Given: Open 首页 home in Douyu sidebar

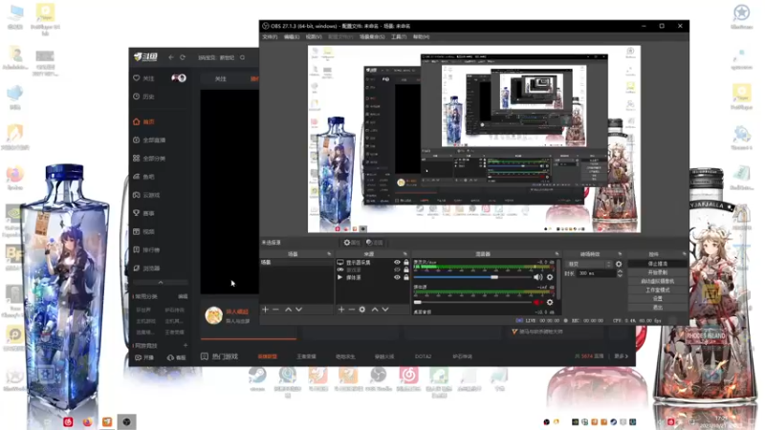Looking at the screenshot, I should 144,122.
